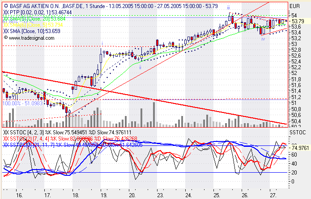Image resolution: width=311 pixels, height=199 pixels.
Task: Click date axis label '23.'
Action: tap(160, 195)
